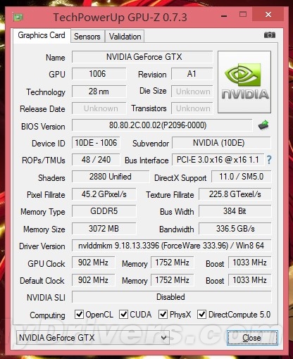
Task: Click the Memory Size value 3072 MB
Action: tap(104, 229)
